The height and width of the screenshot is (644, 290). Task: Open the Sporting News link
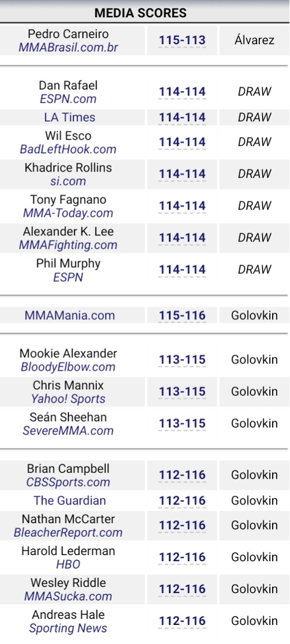68,628
